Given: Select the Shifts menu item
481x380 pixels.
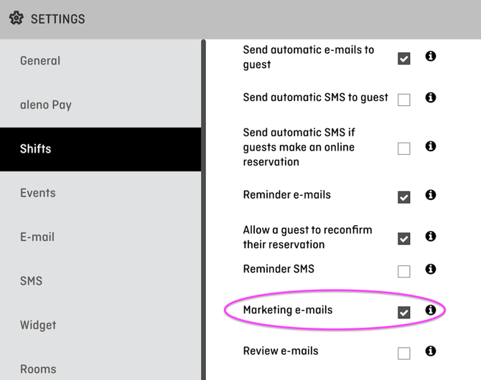Looking at the screenshot, I should [101, 149].
